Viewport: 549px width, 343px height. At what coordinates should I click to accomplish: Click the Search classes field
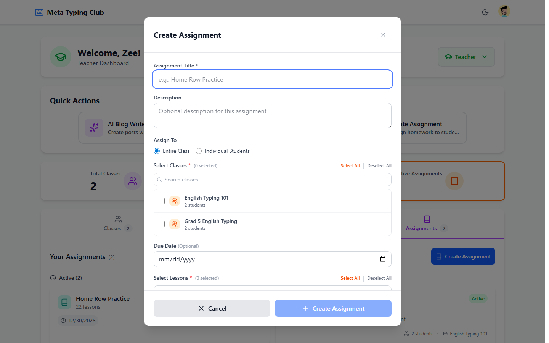[272, 180]
